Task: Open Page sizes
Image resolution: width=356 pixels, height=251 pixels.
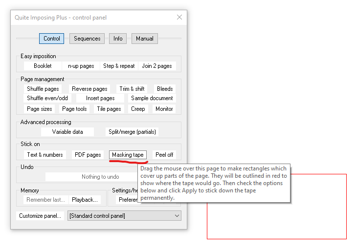Action: (x=40, y=109)
